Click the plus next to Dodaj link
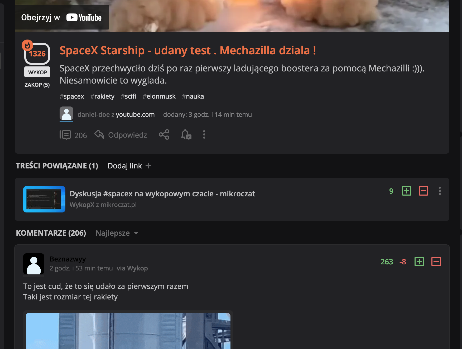The height and width of the screenshot is (349, 462). point(148,166)
